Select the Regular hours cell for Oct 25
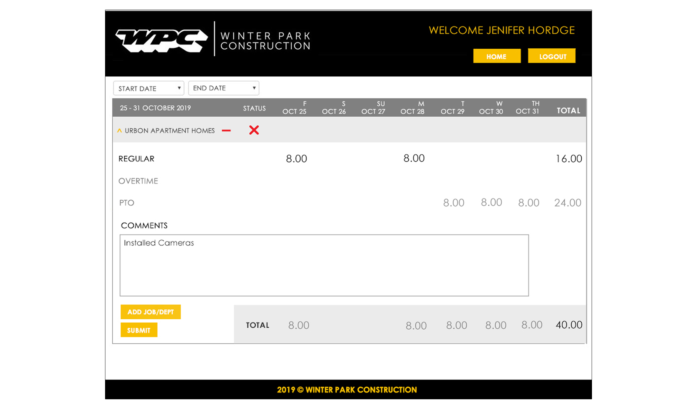Viewport: 698px width, 407px height. 296,159
